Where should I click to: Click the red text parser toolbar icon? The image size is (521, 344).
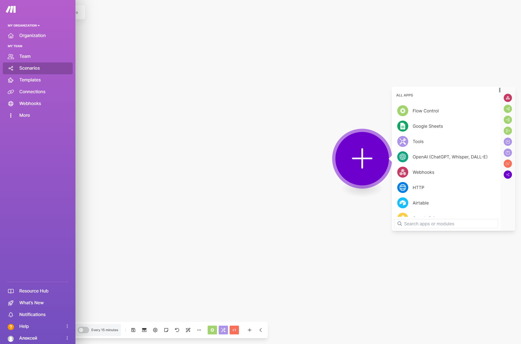point(234,330)
